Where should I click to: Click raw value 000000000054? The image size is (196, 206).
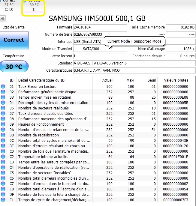[176, 189]
